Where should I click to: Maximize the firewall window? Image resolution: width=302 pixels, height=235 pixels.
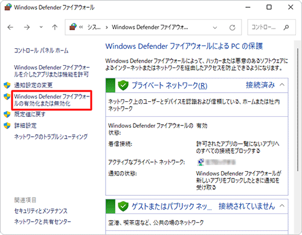(269, 7)
